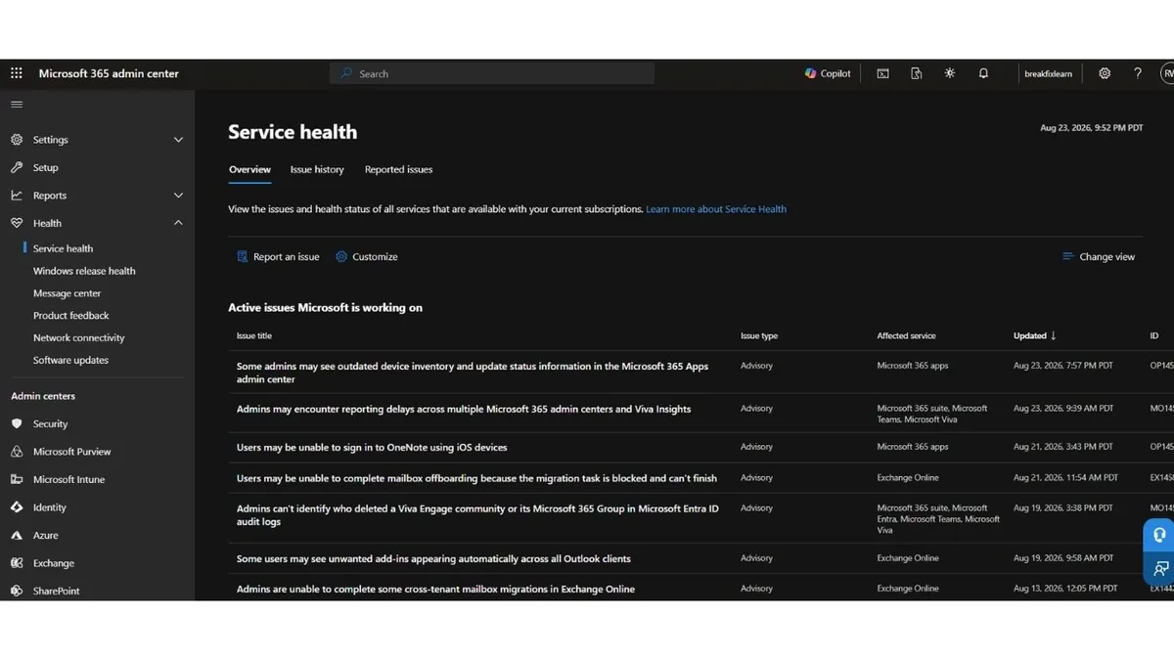Screen dimensions: 1174x660
Task: Open the cross-tenant mailbox migrations issue
Action: pos(435,589)
